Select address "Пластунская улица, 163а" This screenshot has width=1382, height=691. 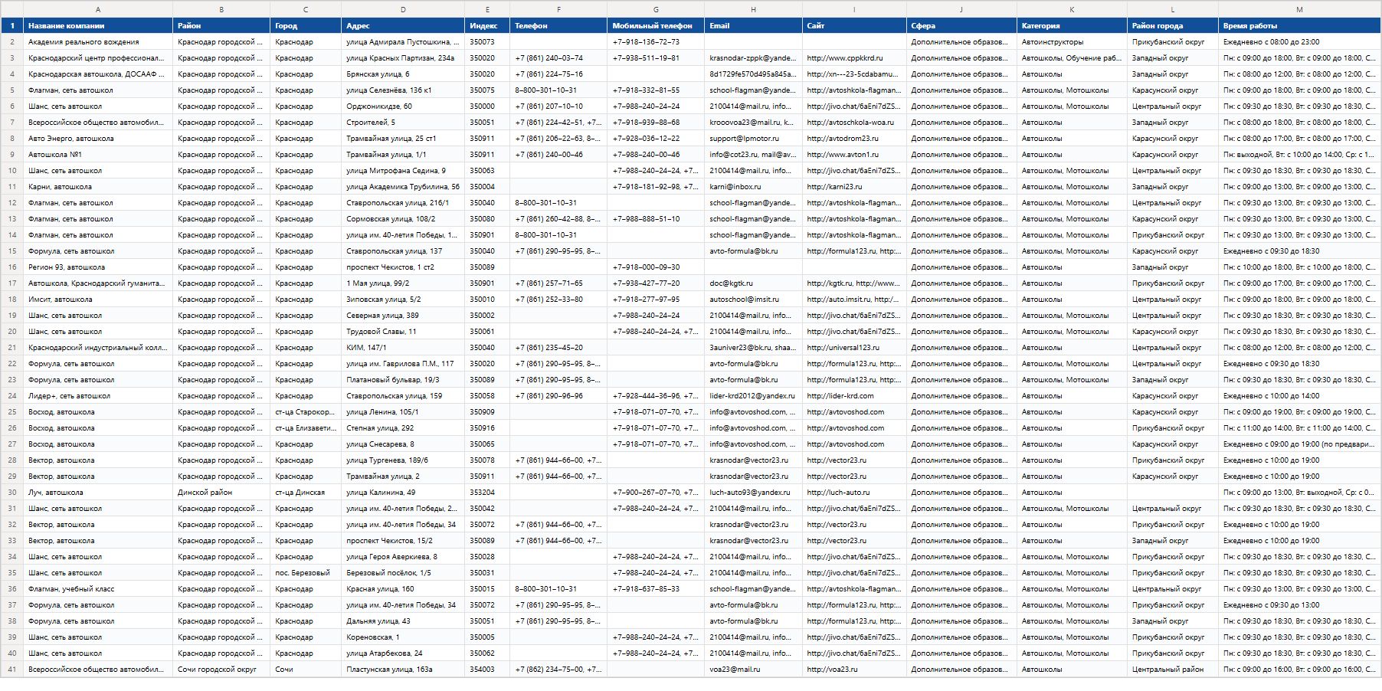[403, 669]
